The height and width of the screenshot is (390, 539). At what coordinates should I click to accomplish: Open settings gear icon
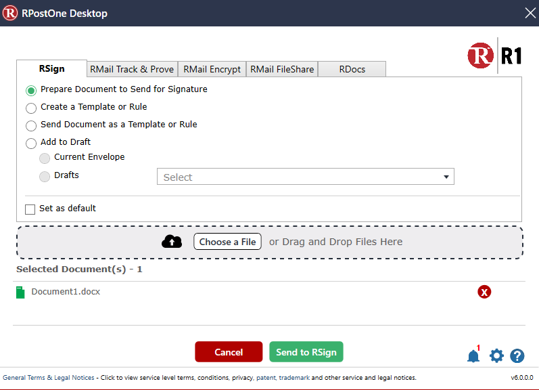496,355
